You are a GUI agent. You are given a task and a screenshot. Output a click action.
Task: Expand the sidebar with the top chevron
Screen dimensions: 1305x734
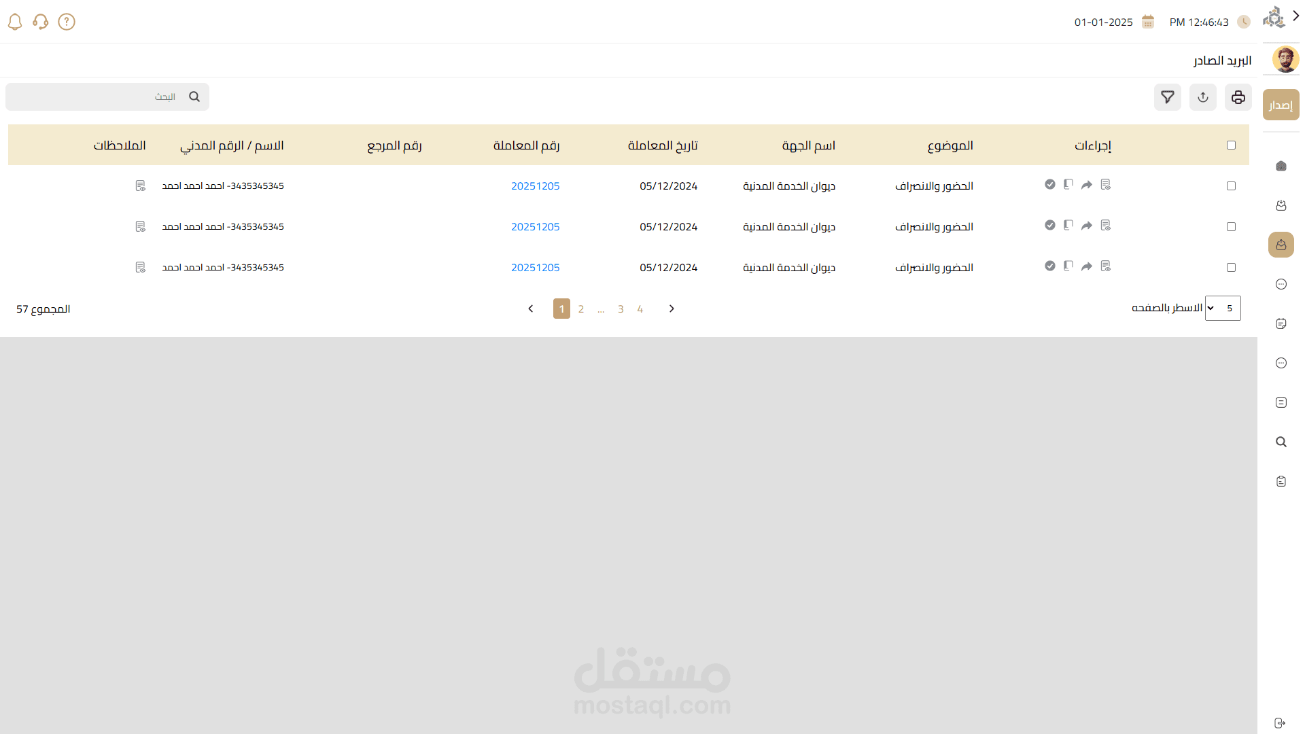click(1295, 16)
